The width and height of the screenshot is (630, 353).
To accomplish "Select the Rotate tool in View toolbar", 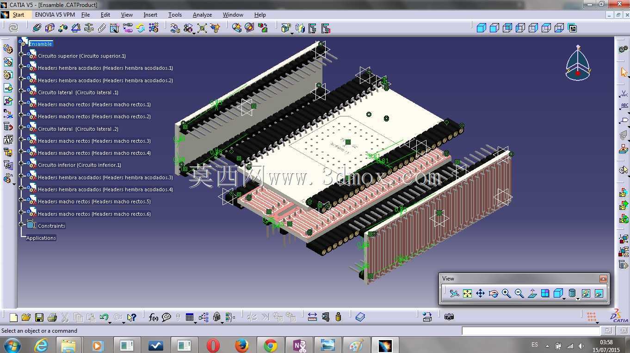I will coord(493,293).
